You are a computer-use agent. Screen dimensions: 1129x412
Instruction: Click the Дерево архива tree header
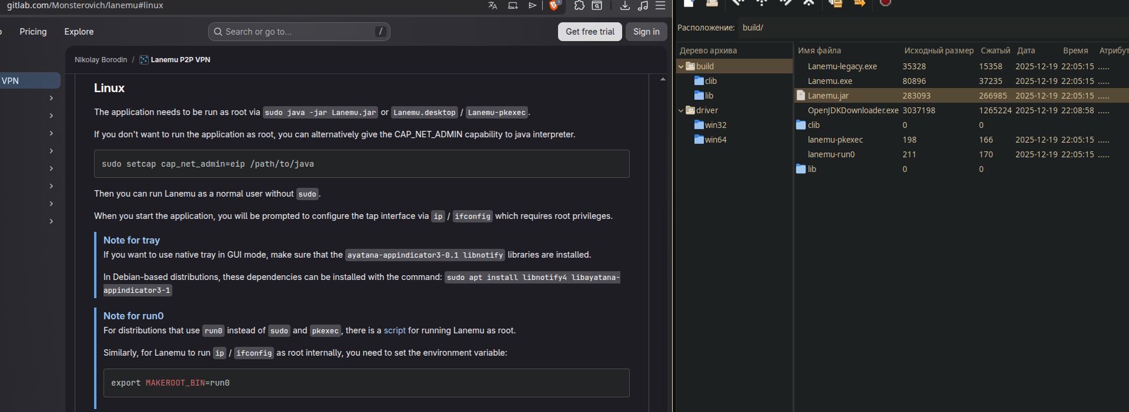tap(708, 50)
